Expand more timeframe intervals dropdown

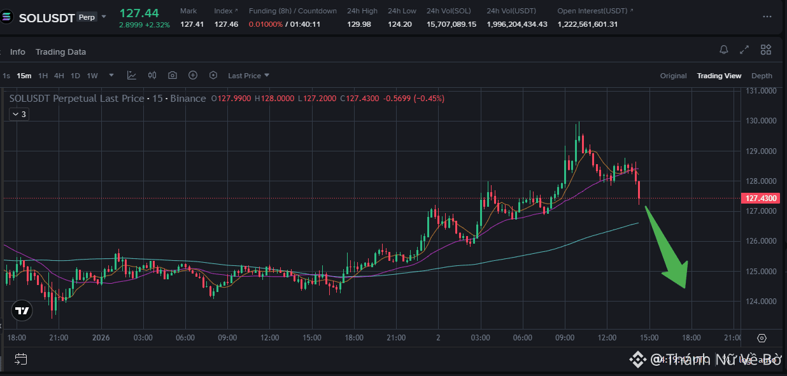click(x=111, y=75)
